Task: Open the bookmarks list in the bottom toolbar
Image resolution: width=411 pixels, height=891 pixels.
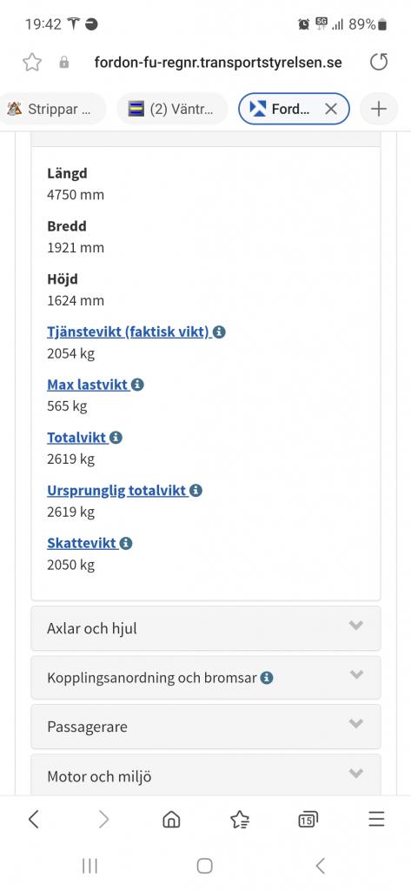Action: tap(240, 819)
